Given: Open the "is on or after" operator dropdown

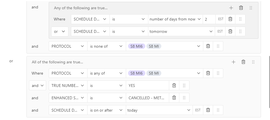Looking at the screenshot, I should click(107, 110).
